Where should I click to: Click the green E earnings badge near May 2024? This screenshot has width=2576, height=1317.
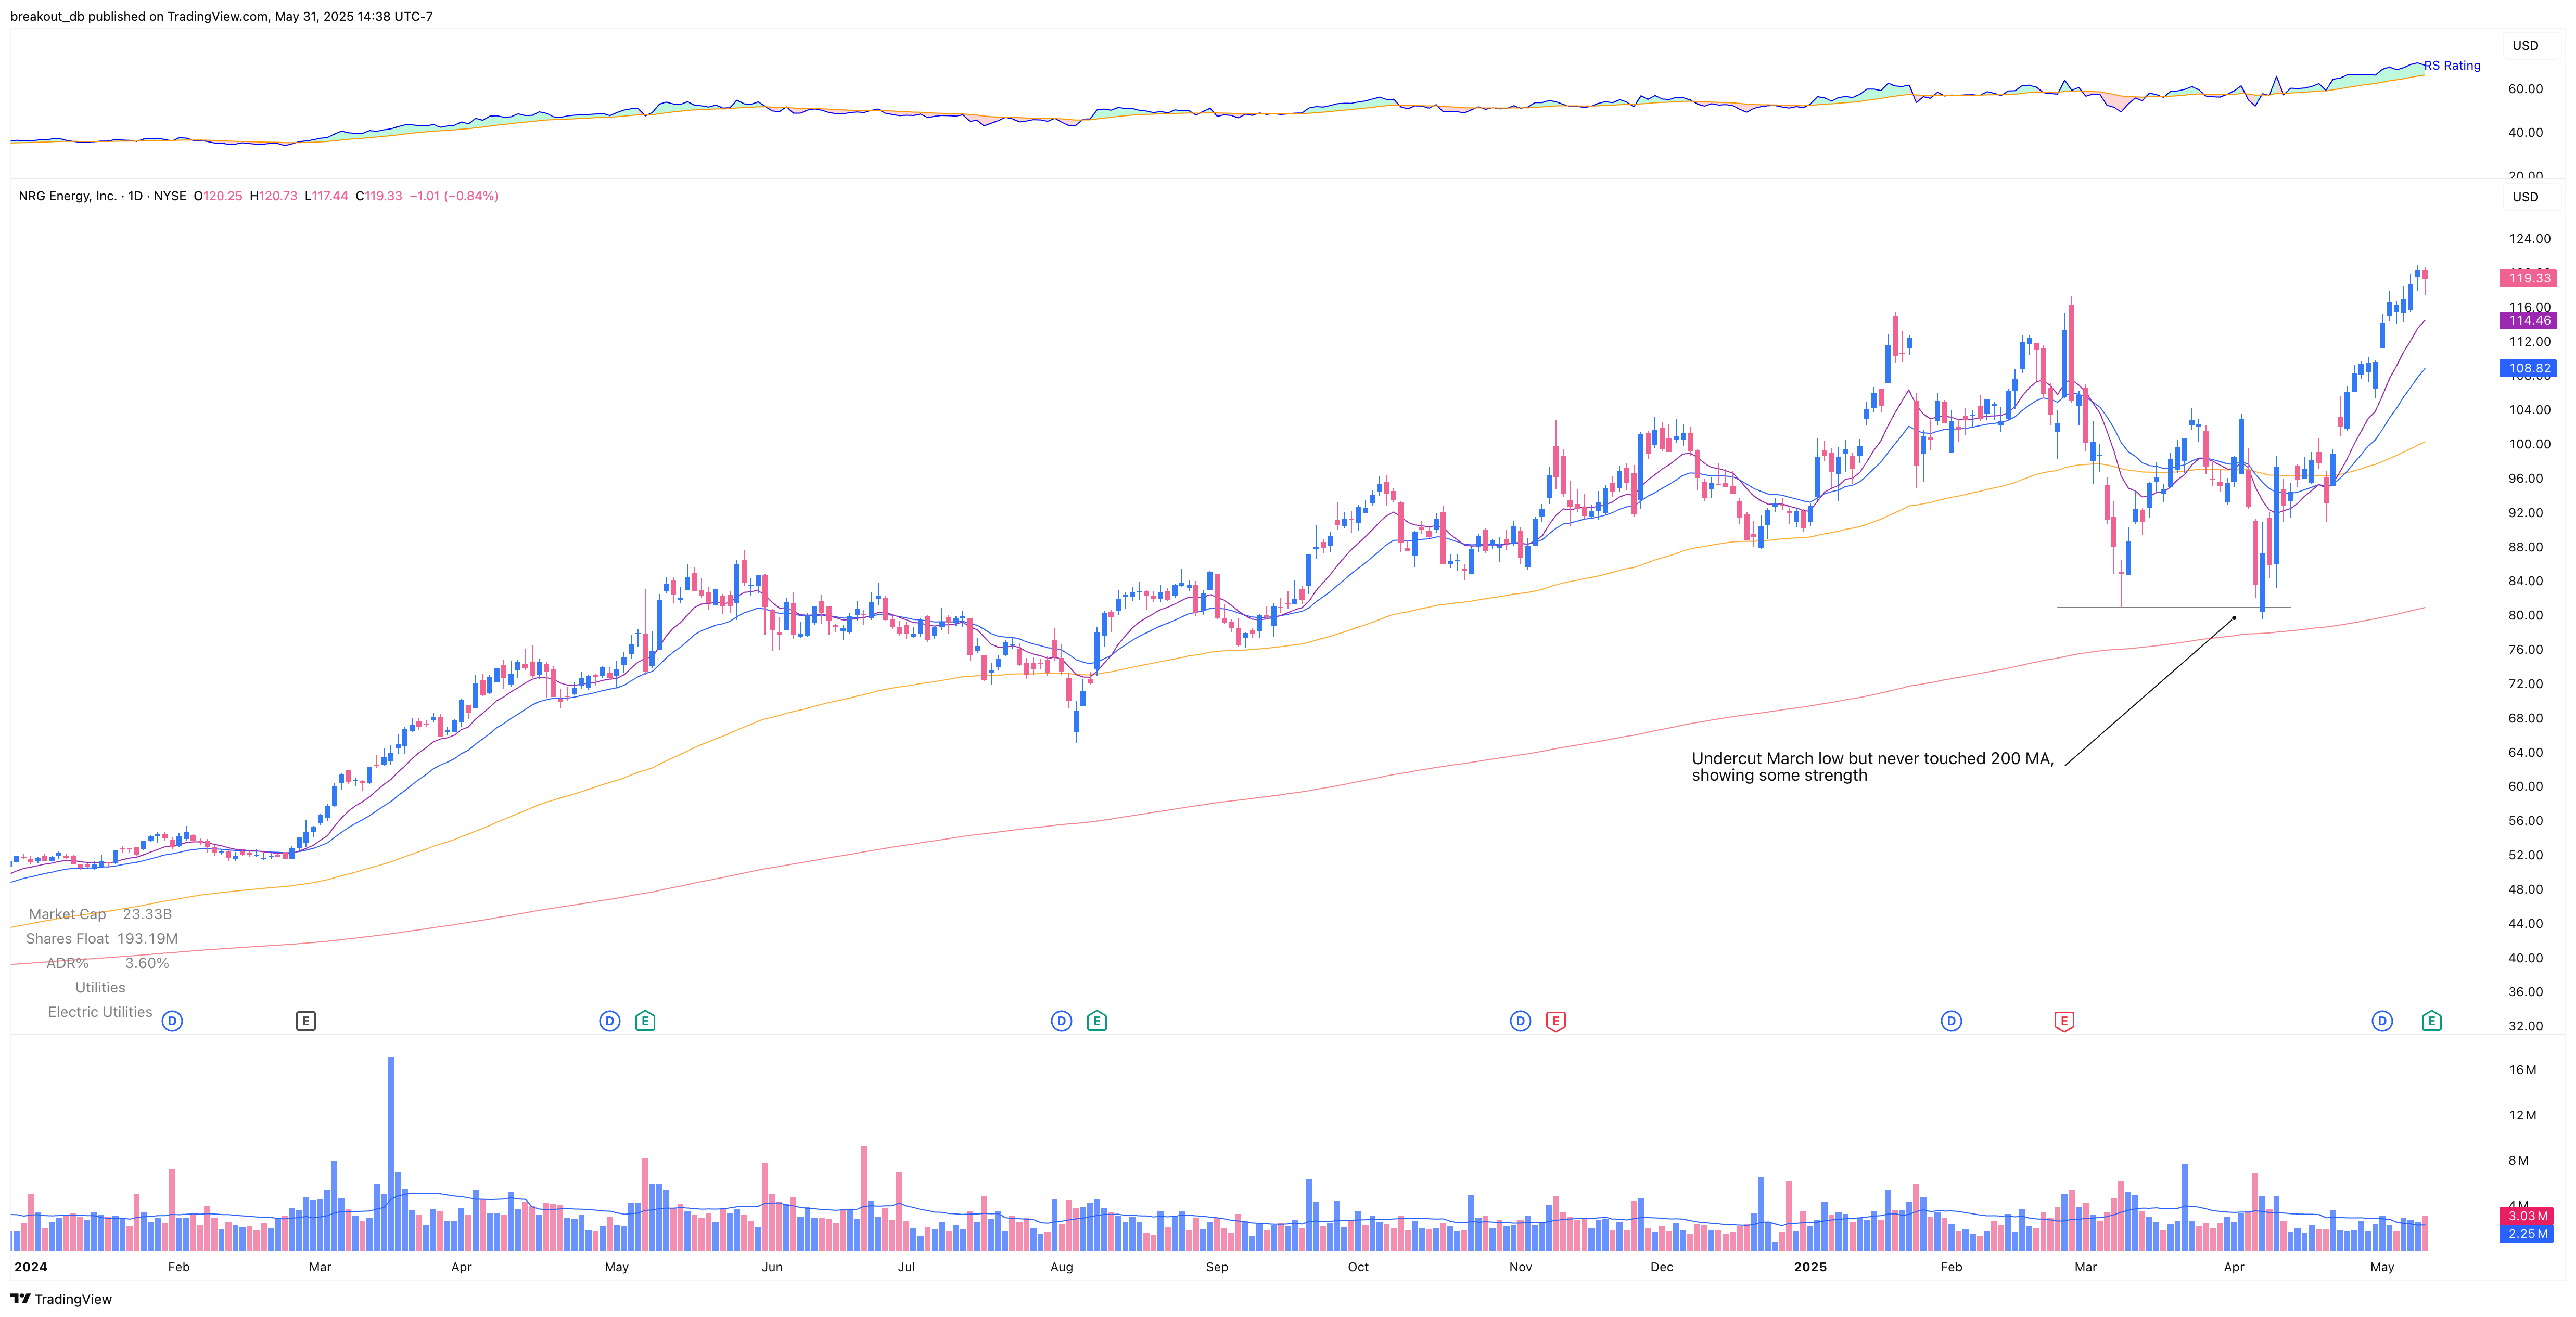(x=645, y=1021)
